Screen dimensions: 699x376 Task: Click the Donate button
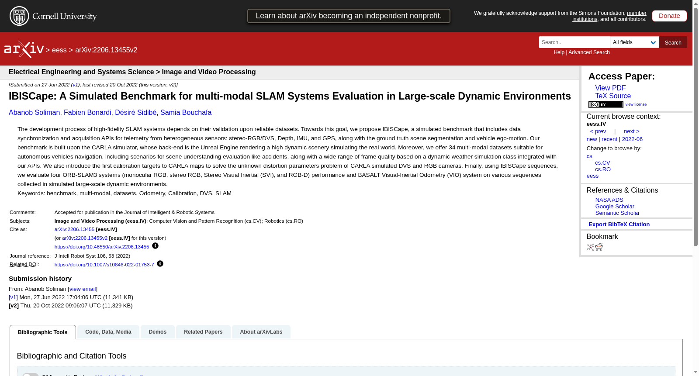pyautogui.click(x=669, y=16)
